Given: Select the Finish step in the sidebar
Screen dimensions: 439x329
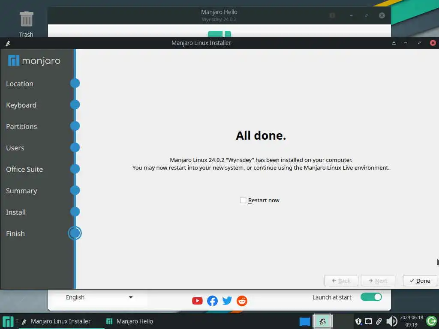Looking at the screenshot, I should coord(15,233).
